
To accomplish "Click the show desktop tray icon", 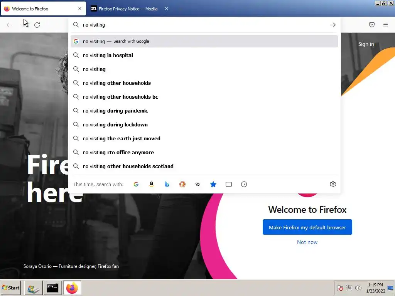I will point(390,288).
